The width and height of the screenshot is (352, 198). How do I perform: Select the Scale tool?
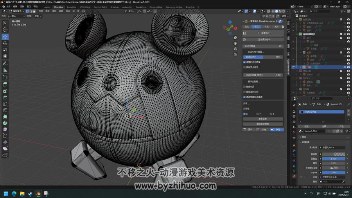[5, 50]
